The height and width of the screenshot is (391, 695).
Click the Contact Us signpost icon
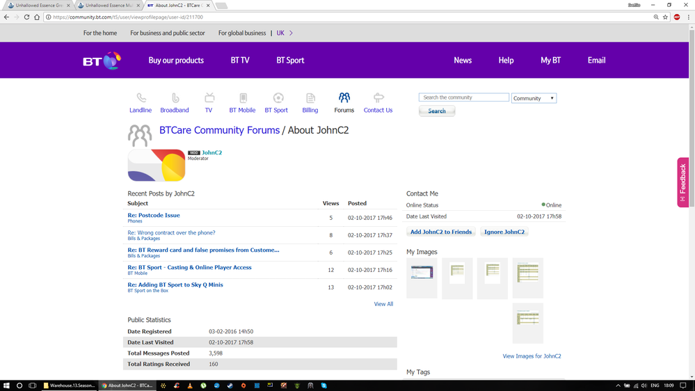point(378,97)
